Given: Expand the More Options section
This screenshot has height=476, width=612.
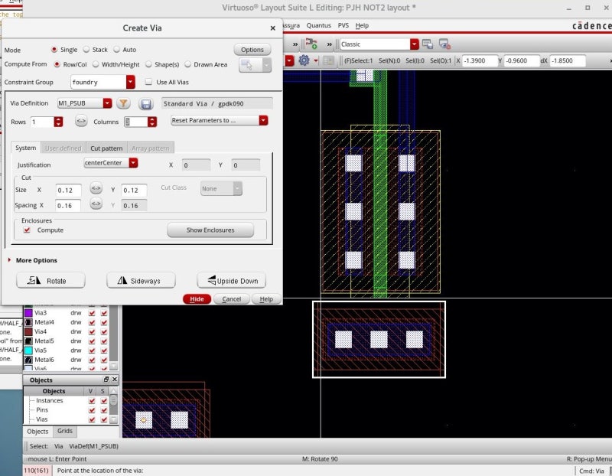Looking at the screenshot, I should pos(9,260).
